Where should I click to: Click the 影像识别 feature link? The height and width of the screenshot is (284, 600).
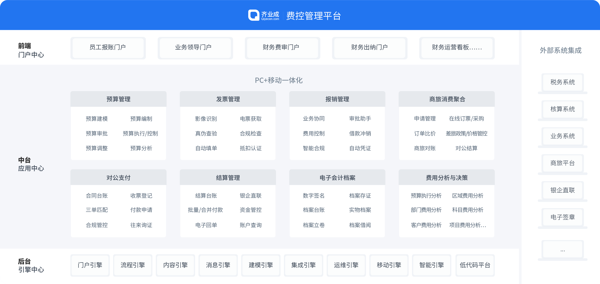click(206, 119)
